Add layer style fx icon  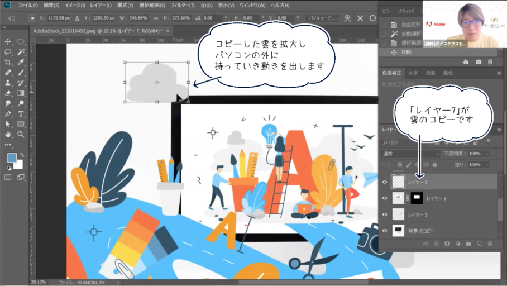pos(436,244)
